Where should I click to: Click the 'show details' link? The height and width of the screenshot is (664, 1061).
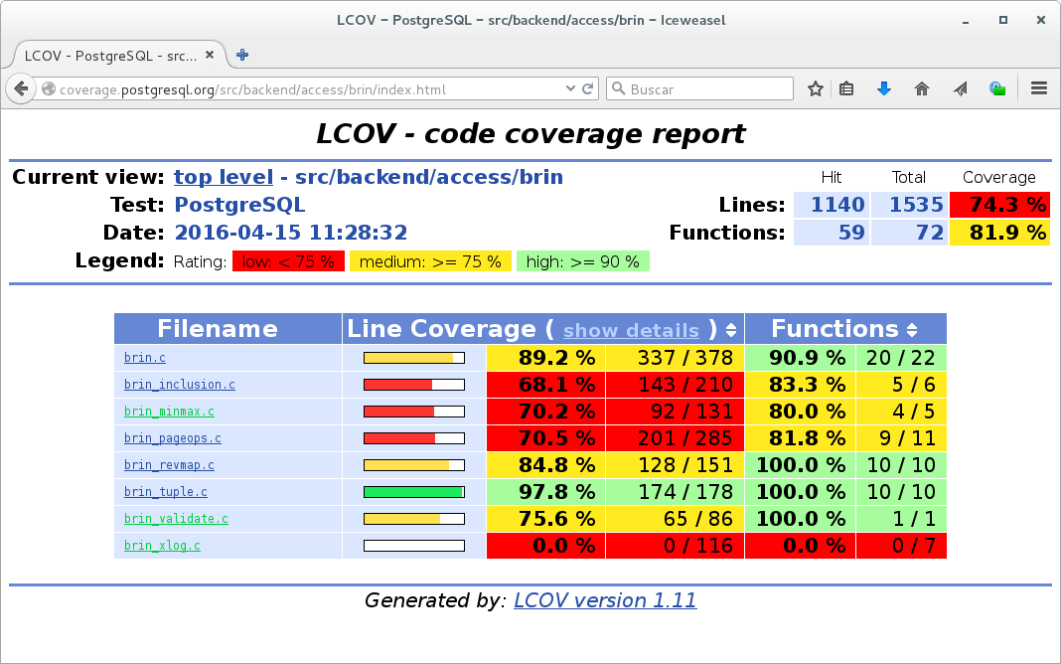(631, 330)
